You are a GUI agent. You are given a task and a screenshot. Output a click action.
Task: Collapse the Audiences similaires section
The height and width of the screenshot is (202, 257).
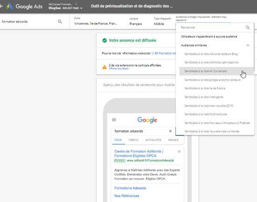pyautogui.click(x=248, y=46)
